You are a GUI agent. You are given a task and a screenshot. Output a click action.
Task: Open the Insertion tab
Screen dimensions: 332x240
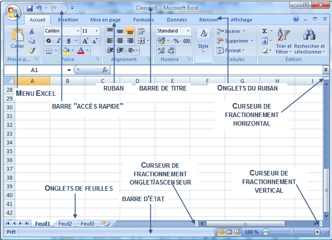tap(68, 20)
